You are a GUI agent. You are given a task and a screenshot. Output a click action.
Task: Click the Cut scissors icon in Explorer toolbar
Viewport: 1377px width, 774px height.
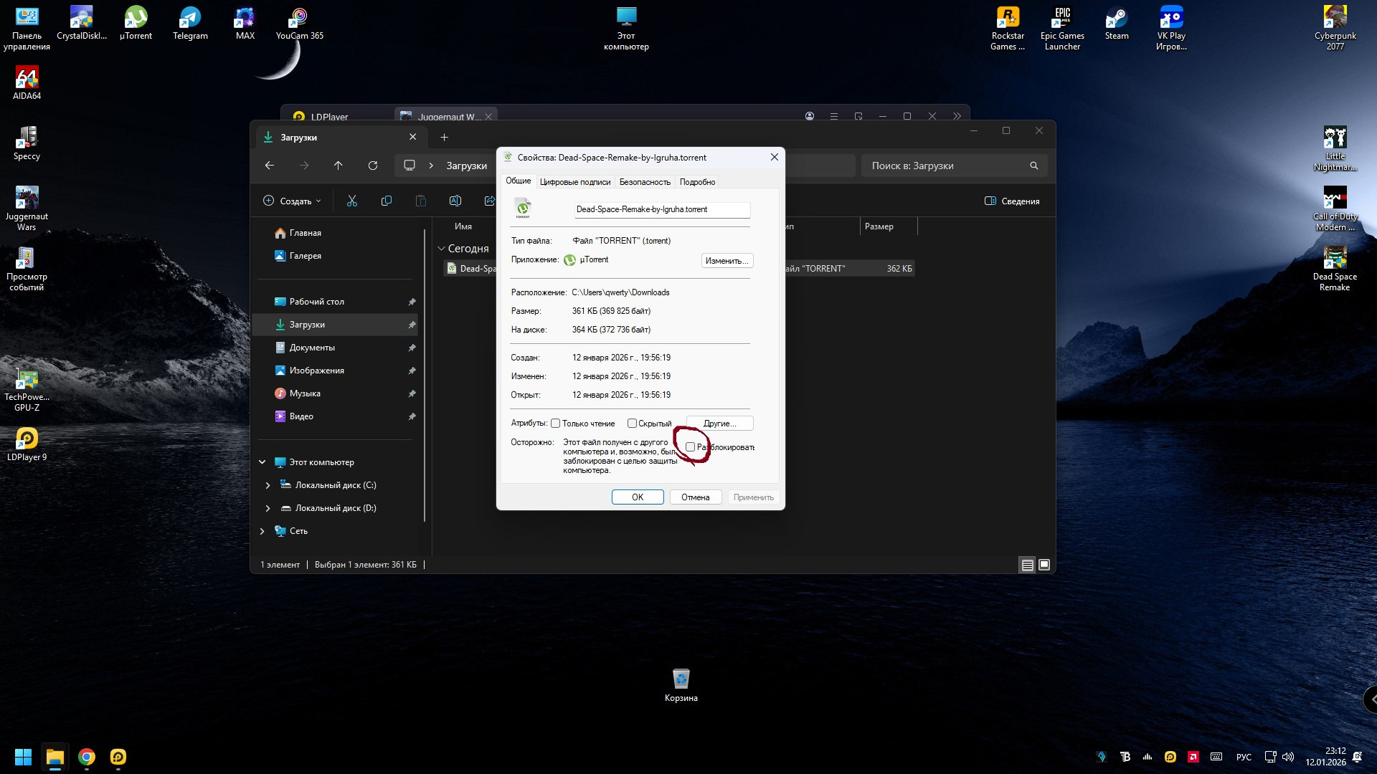351,201
